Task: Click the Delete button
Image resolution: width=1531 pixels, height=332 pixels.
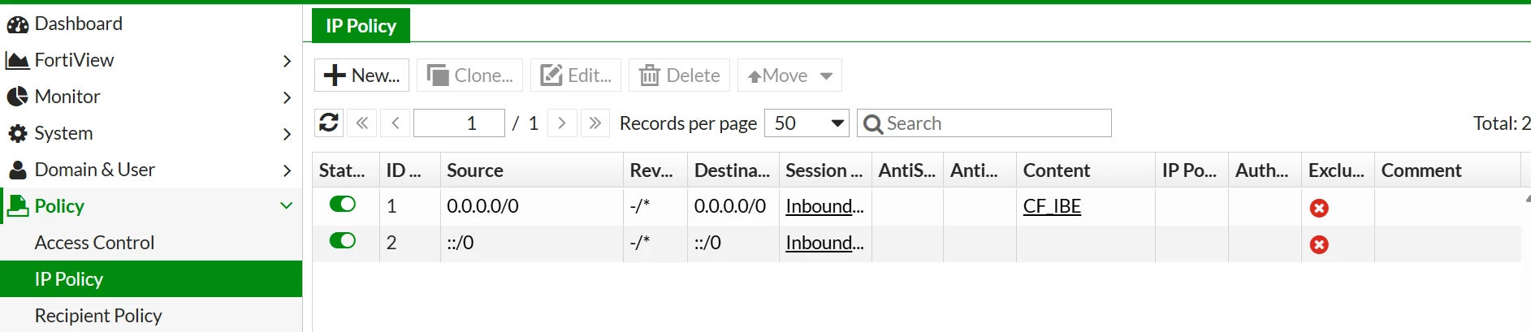Action: coord(680,75)
